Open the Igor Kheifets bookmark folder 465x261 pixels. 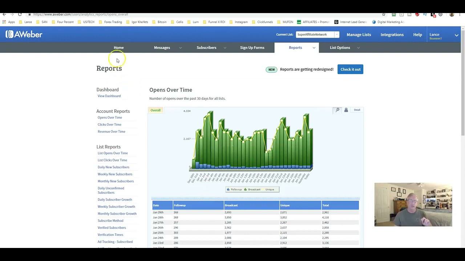click(137, 22)
